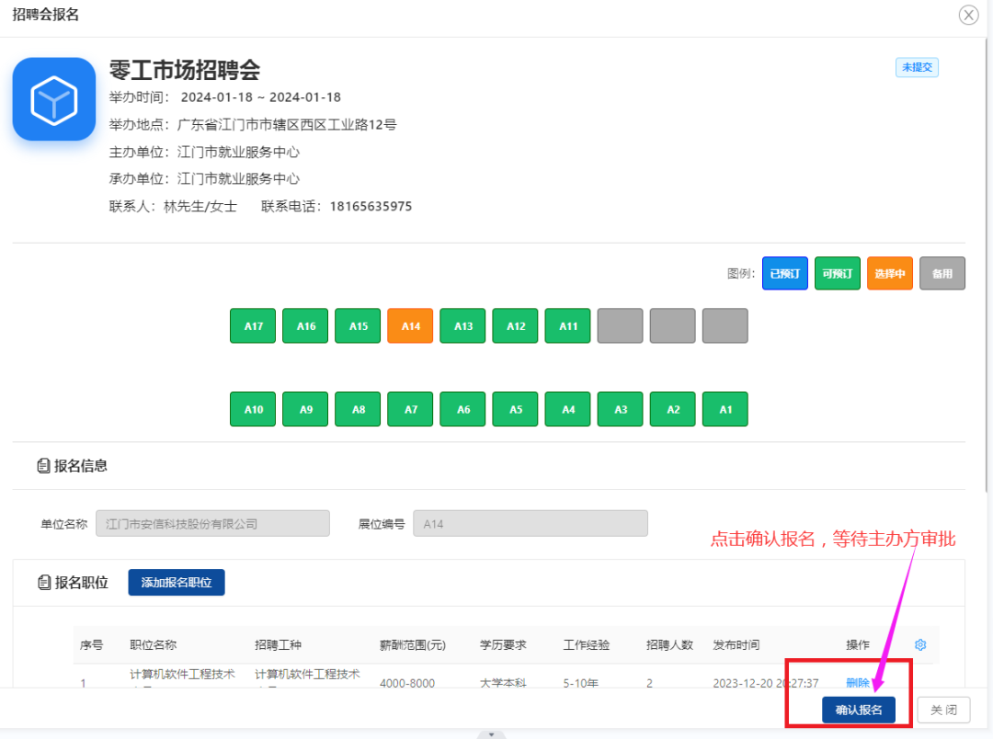993x739 pixels.
Task: Open table column settings gear icon
Action: tap(920, 645)
